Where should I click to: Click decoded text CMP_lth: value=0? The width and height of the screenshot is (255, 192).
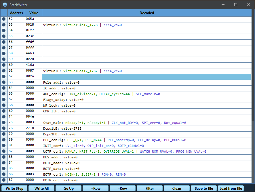coord(59,111)
